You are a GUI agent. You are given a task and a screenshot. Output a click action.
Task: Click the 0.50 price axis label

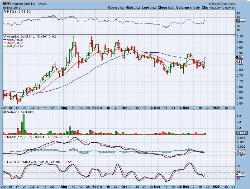(240, 104)
